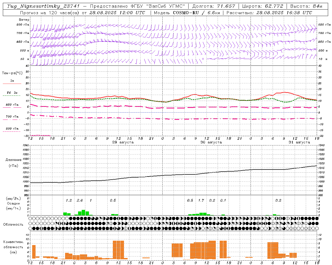
Task: Select the (мм/3ч.) precipitation unit label
Action: coord(13,198)
